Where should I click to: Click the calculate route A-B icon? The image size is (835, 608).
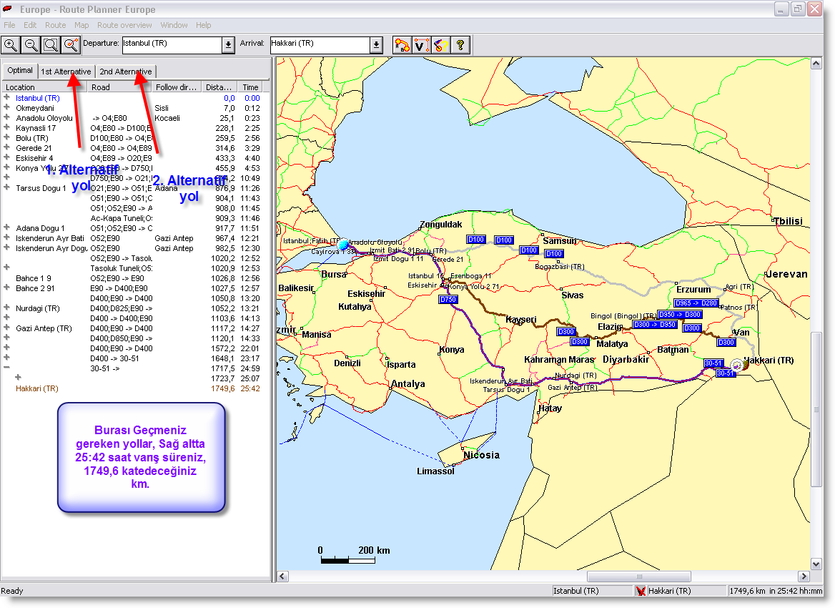[402, 45]
